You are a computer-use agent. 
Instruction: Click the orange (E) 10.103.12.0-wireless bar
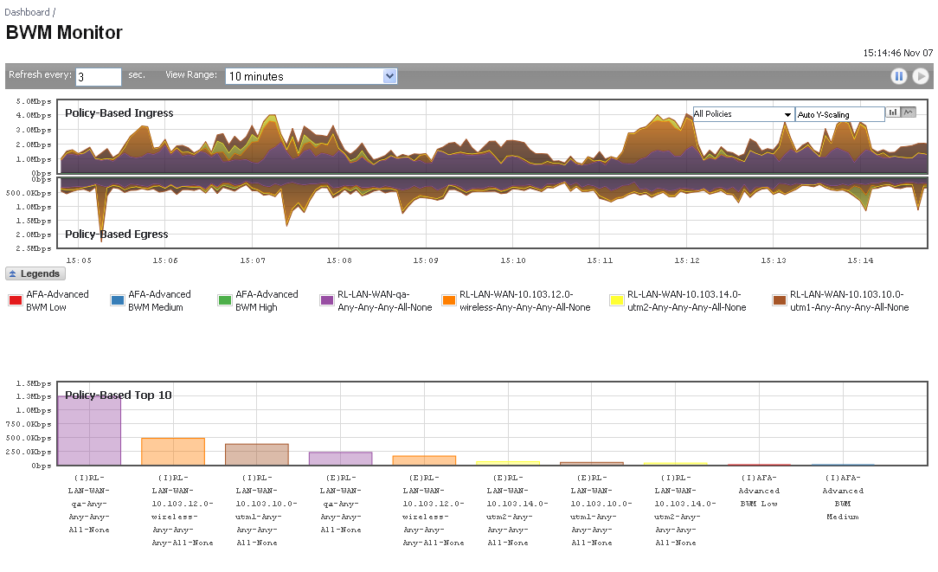tap(424, 460)
